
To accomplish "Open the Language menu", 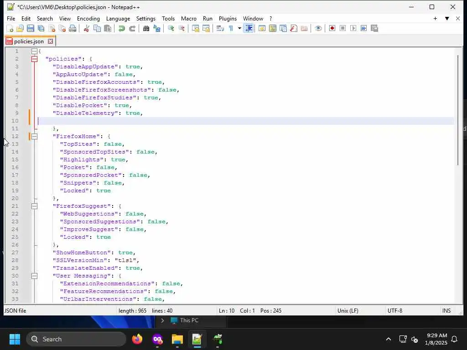I will click(x=118, y=18).
